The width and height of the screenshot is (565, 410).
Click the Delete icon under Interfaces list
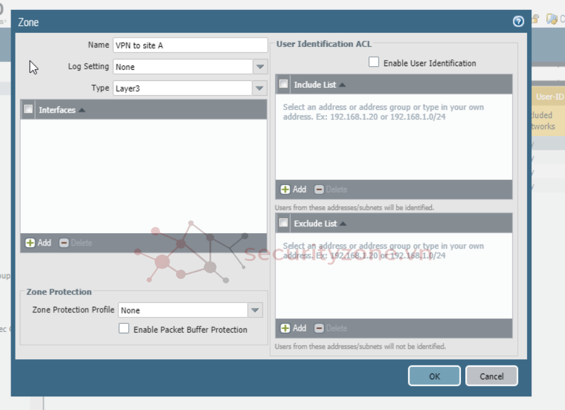click(64, 243)
